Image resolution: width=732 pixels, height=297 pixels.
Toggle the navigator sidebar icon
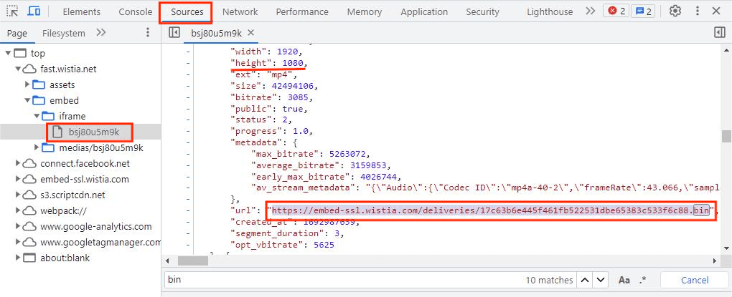pos(174,33)
